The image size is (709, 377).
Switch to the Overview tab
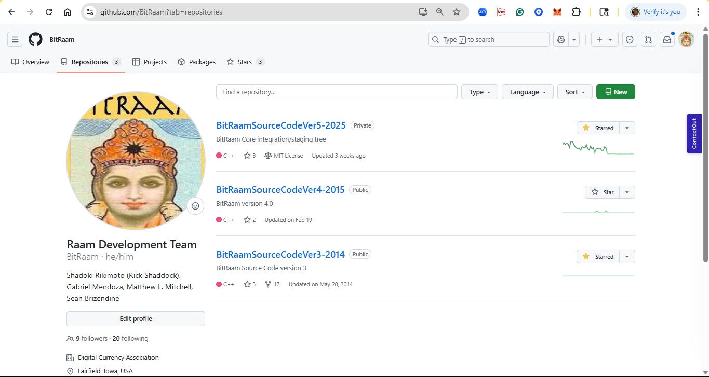click(30, 62)
